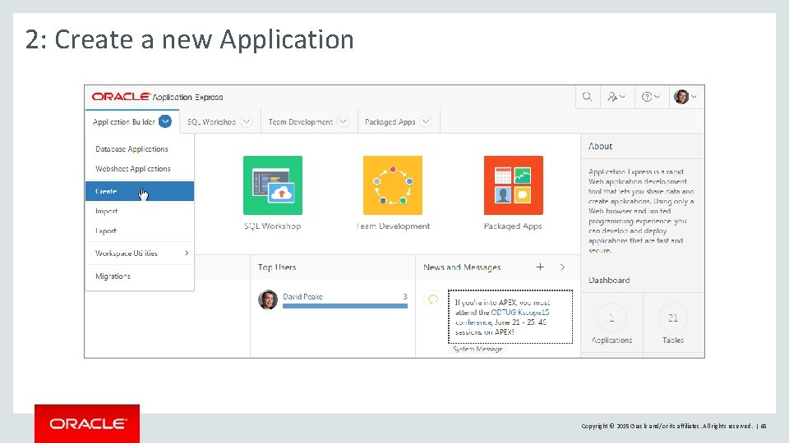Add a news message with plus icon

tap(540, 267)
